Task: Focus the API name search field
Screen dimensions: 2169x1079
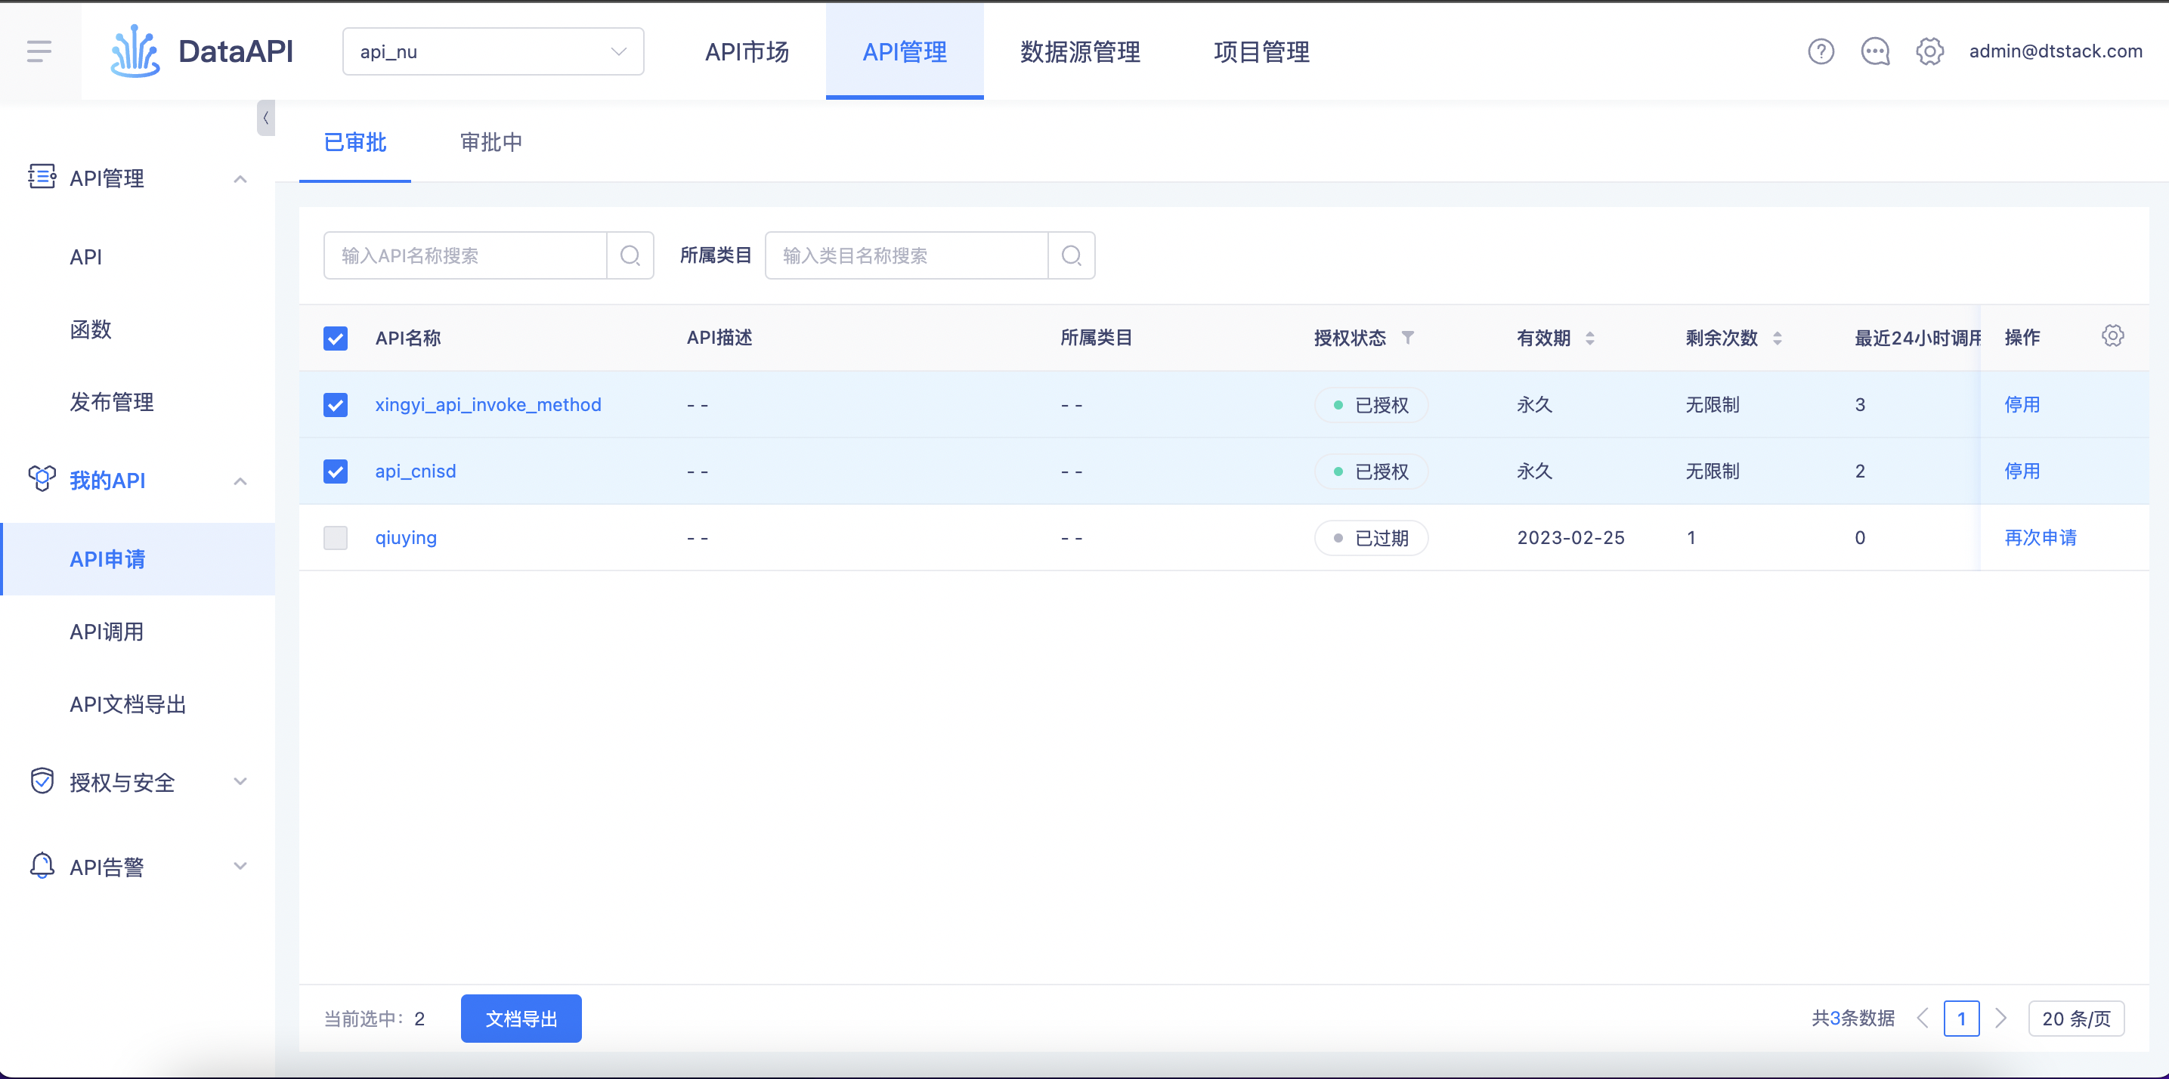Action: 465,255
